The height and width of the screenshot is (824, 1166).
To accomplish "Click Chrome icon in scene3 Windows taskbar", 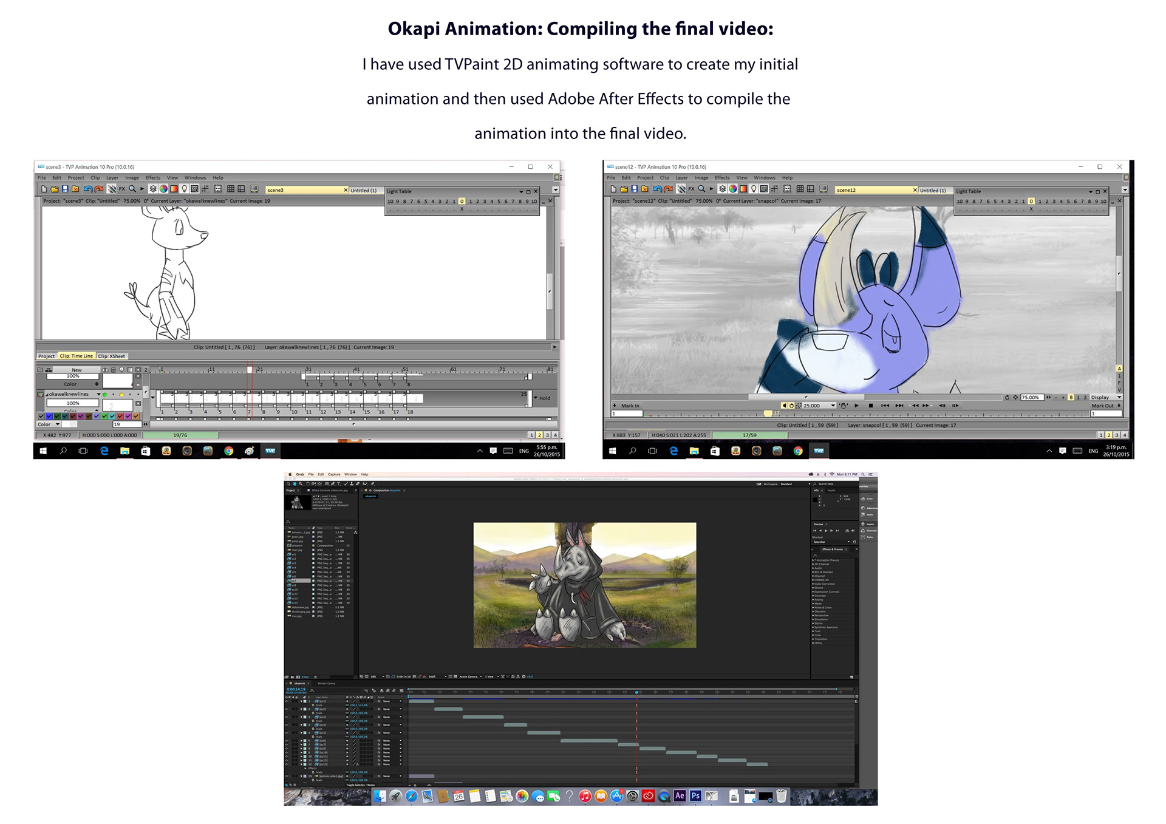I will pos(228,451).
